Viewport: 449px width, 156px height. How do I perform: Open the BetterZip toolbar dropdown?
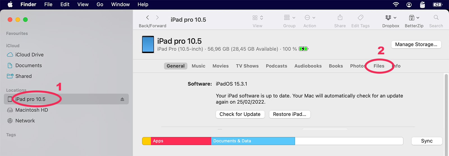[x=414, y=18]
